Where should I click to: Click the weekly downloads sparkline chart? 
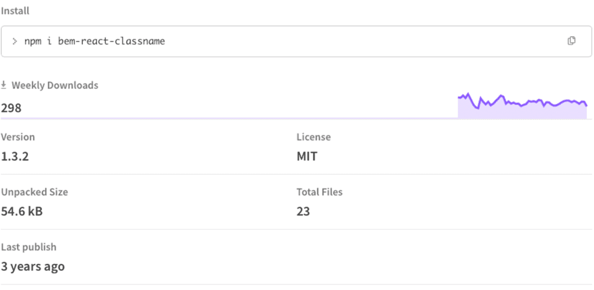click(x=522, y=106)
